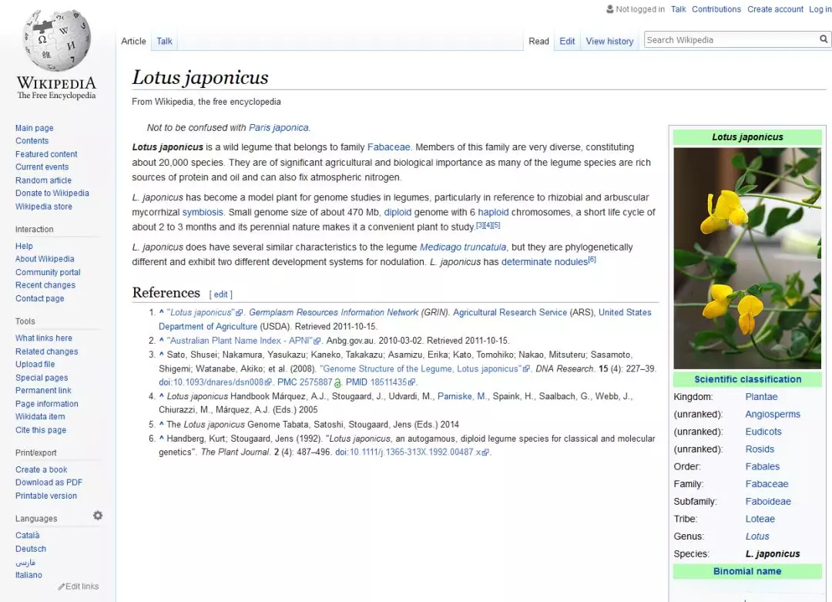Click the Wikipedia globe logo
Image resolution: width=832 pixels, height=602 pixels.
point(55,42)
